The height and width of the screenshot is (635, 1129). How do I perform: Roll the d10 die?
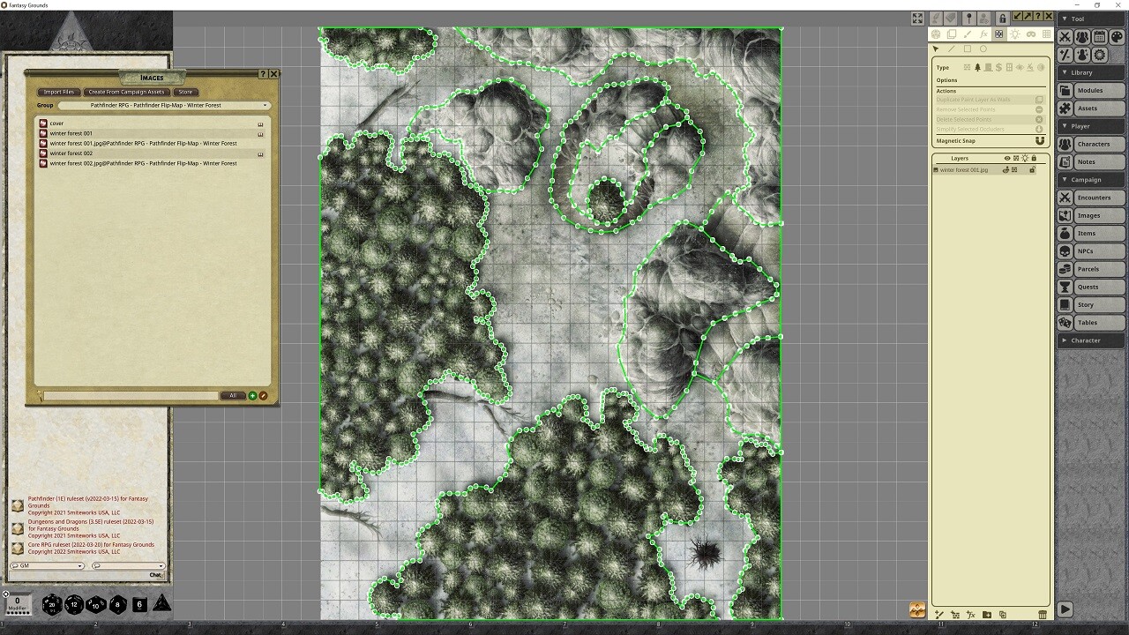click(95, 604)
